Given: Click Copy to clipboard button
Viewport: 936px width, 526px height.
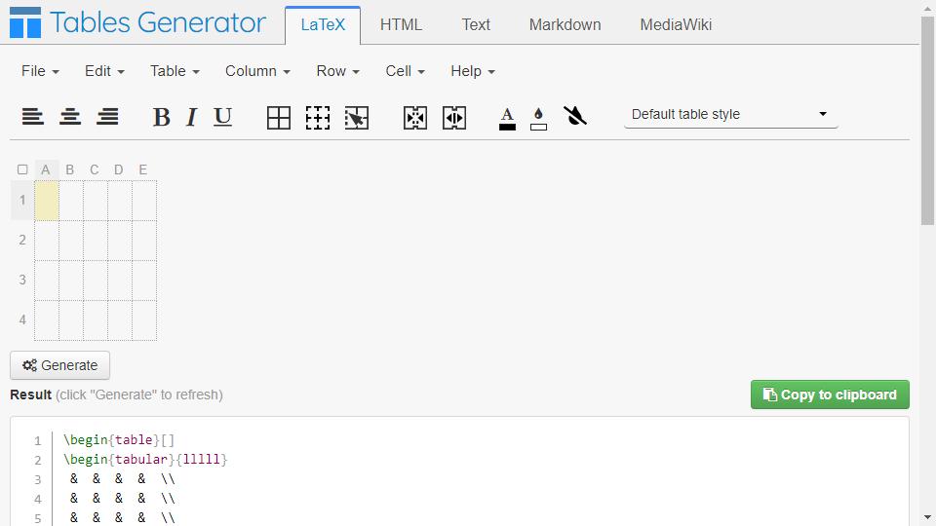Looking at the screenshot, I should [x=830, y=394].
